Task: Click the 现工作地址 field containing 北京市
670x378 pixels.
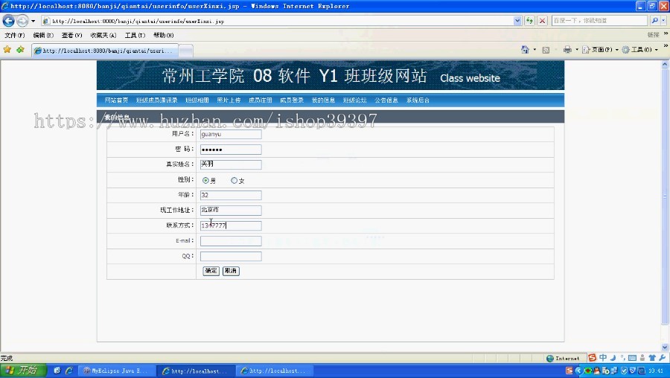Action: pos(231,210)
